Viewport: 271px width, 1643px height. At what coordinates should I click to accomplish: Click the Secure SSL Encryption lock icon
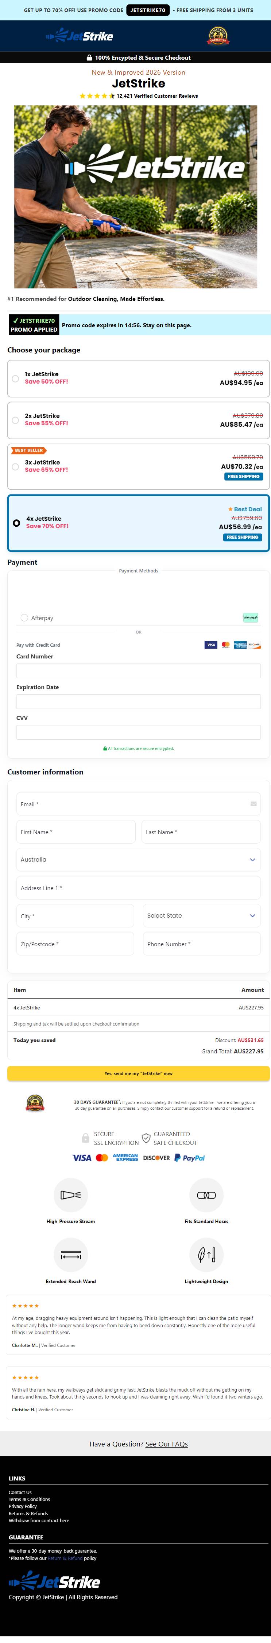(x=85, y=1138)
